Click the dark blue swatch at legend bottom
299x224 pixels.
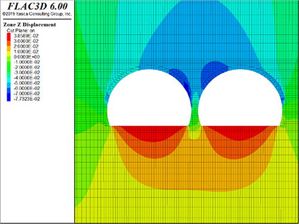tap(9, 97)
